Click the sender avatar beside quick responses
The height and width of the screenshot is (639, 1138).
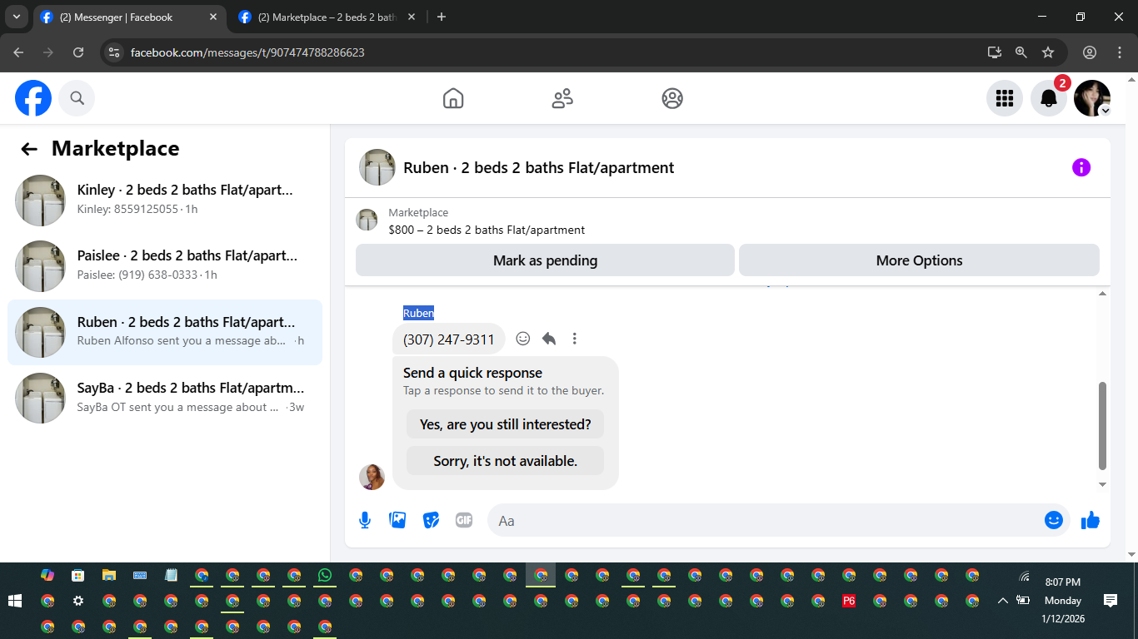pos(372,477)
